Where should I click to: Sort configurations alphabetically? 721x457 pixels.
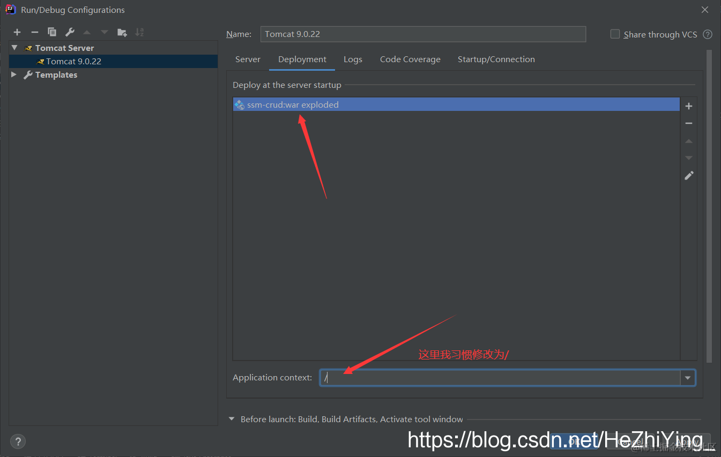pyautogui.click(x=139, y=32)
